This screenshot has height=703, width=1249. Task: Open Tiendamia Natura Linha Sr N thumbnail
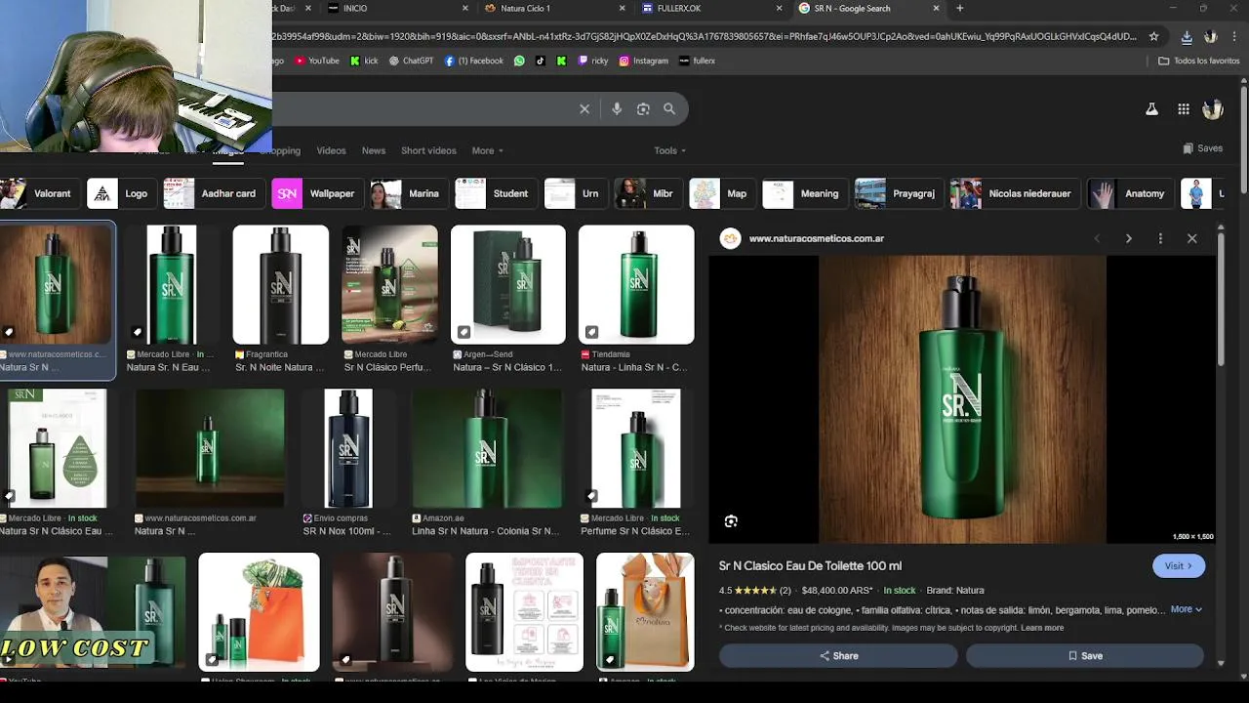tap(636, 285)
